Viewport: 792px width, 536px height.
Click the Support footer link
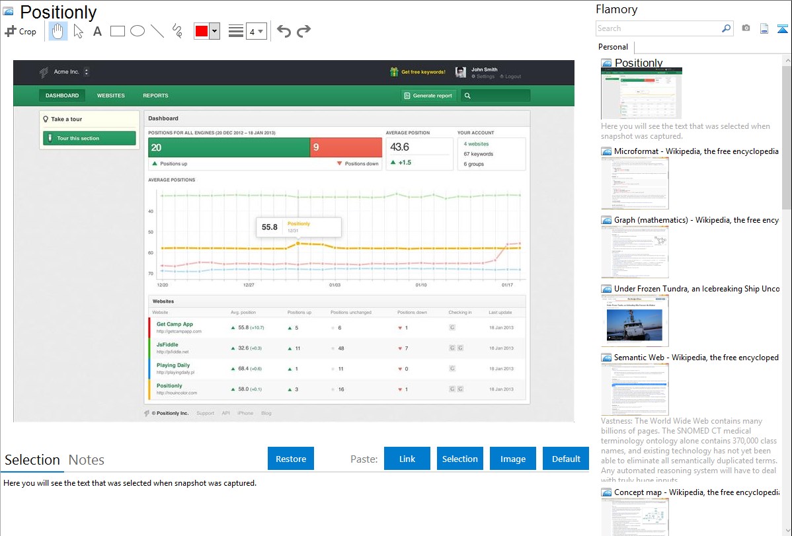pos(205,413)
